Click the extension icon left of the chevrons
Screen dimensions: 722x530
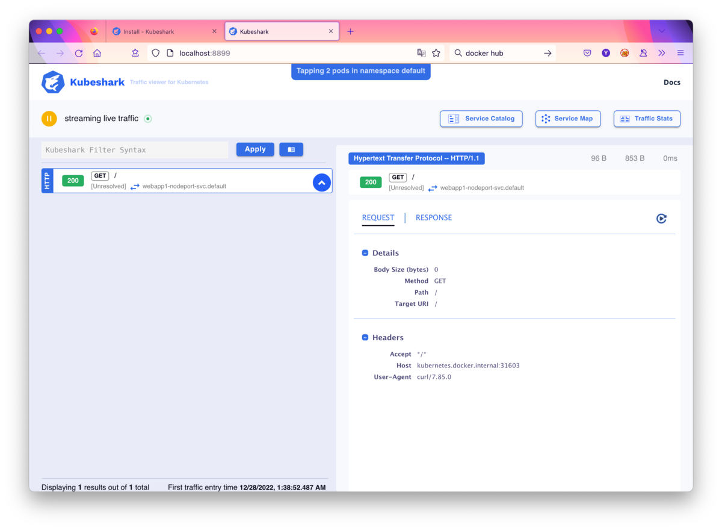[643, 53]
